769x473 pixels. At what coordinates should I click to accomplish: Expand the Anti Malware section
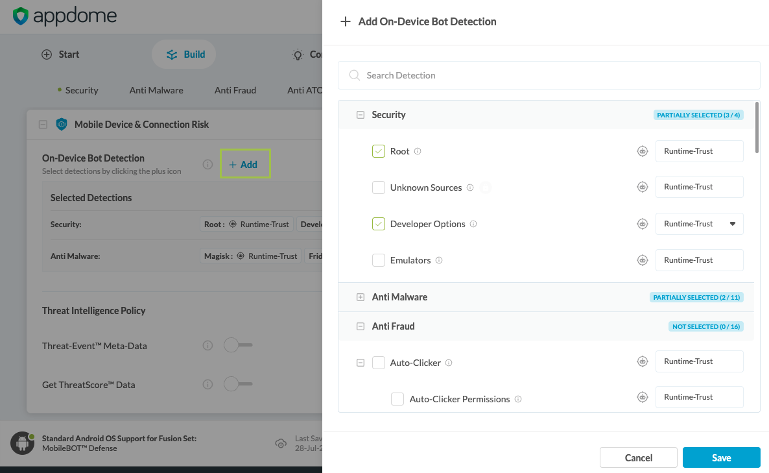coord(361,297)
